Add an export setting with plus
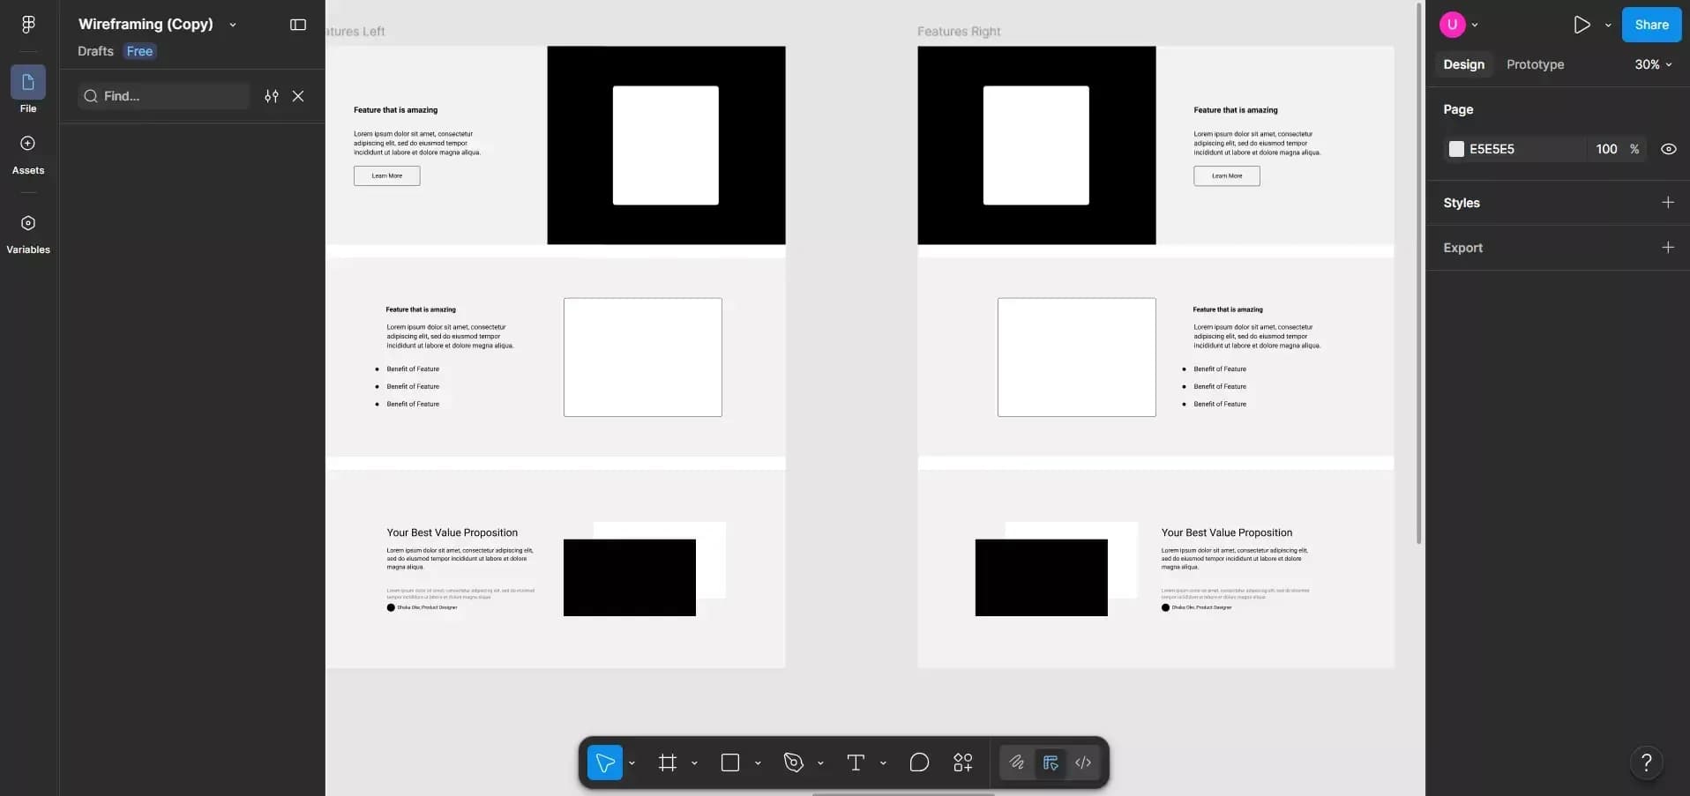Image resolution: width=1690 pixels, height=796 pixels. 1667,248
